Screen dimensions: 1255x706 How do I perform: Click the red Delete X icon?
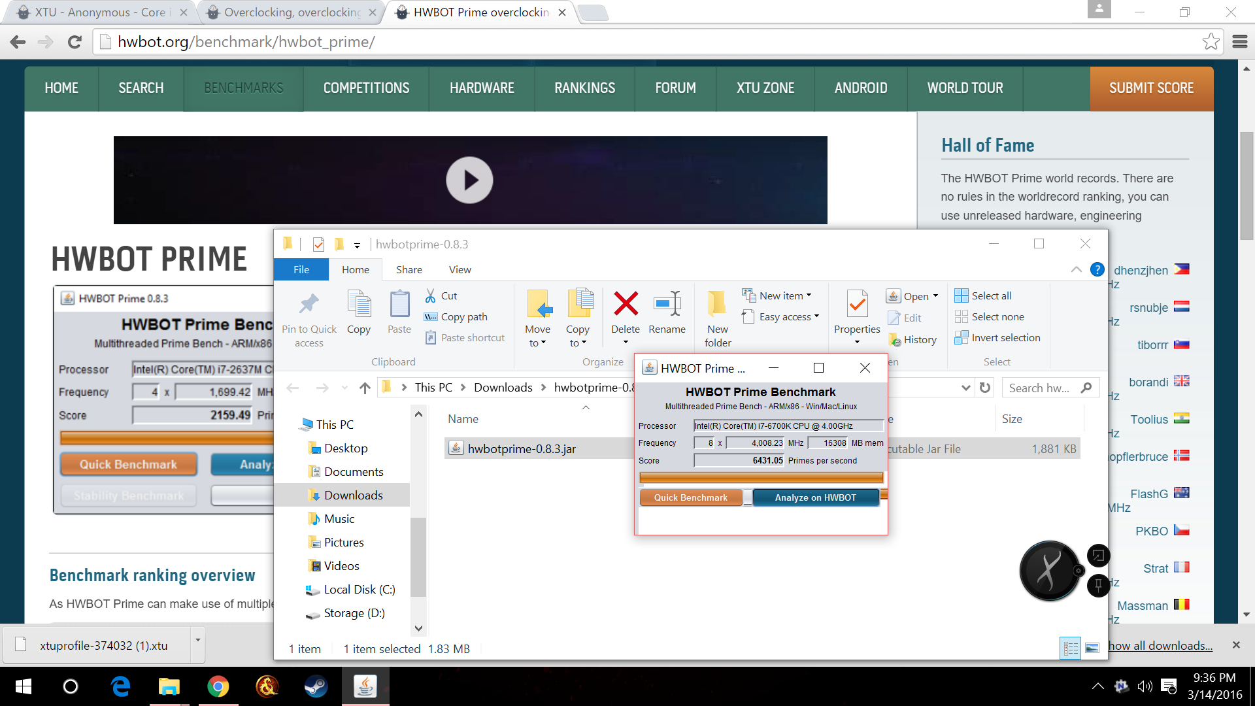pos(626,303)
